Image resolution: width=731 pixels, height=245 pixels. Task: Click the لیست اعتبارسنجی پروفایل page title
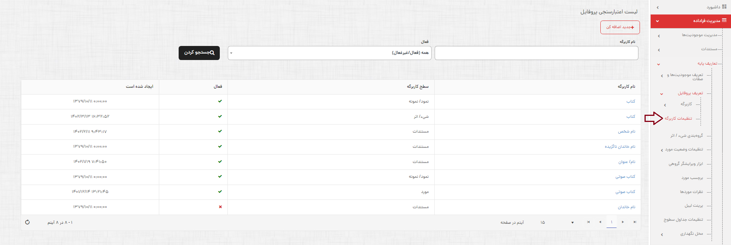pyautogui.click(x=609, y=12)
